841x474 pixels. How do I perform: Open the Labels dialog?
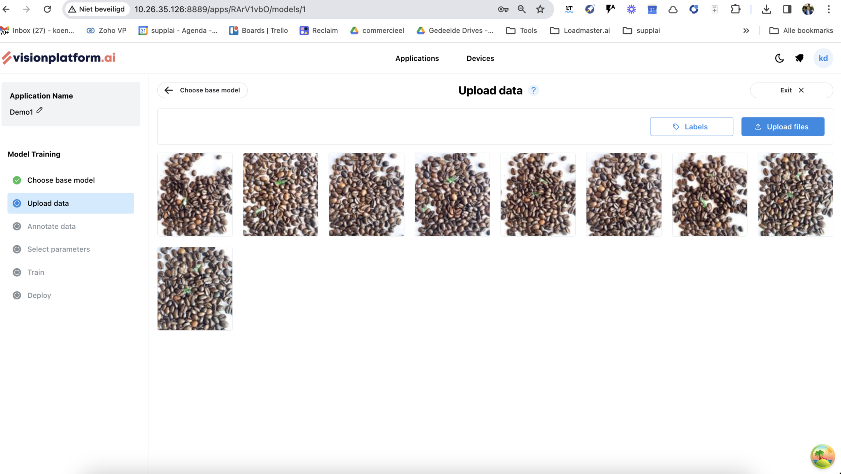pos(692,127)
